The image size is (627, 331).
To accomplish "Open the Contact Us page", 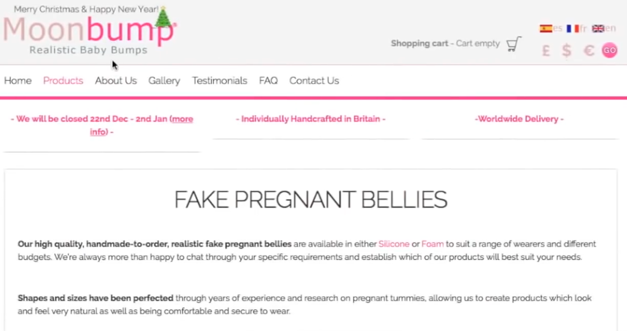I will [314, 81].
